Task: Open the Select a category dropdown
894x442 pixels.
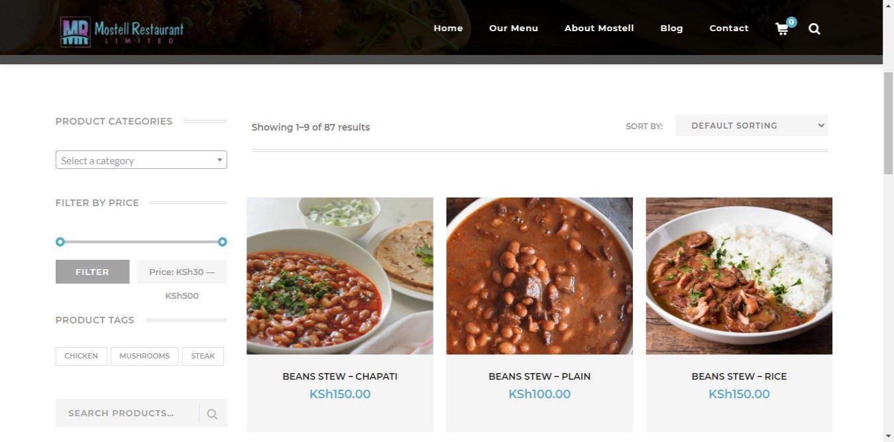Action: [x=140, y=160]
